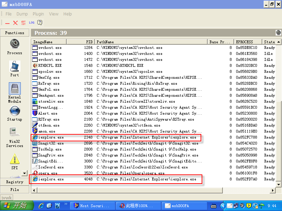This screenshot has height=211, width=282.
Task: Open the Plugin menu
Action: (x=38, y=14)
